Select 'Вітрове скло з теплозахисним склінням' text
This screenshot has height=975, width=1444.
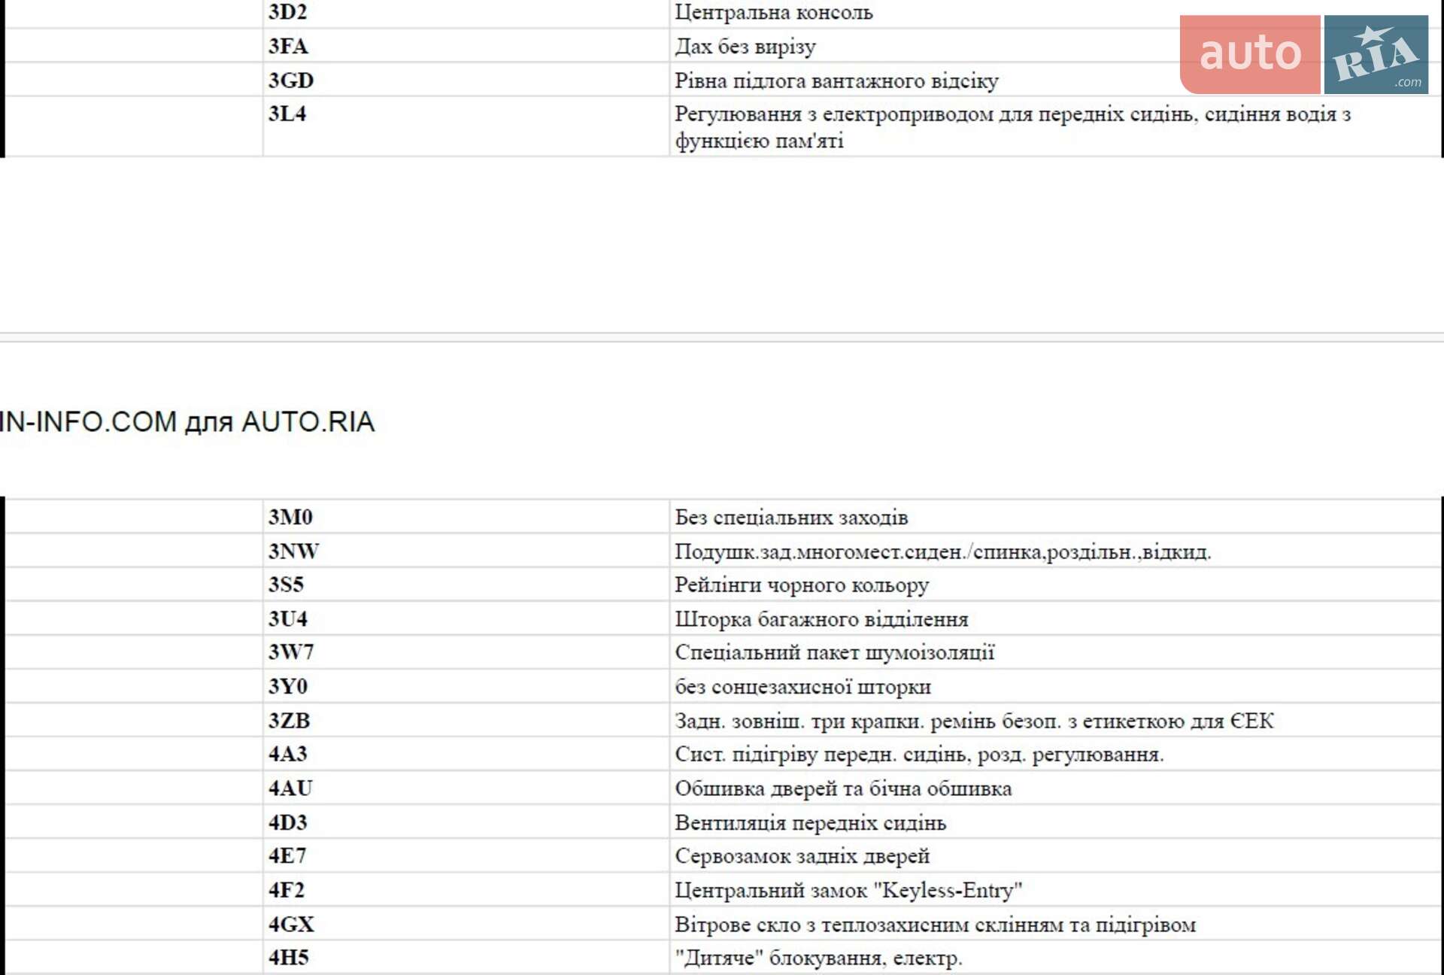[935, 925]
